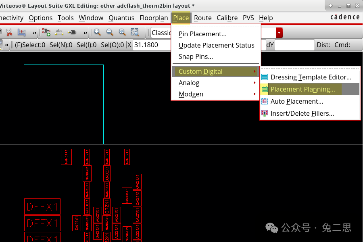The image size is (363, 242).
Task: Open the PVS menu
Action: coord(248,18)
